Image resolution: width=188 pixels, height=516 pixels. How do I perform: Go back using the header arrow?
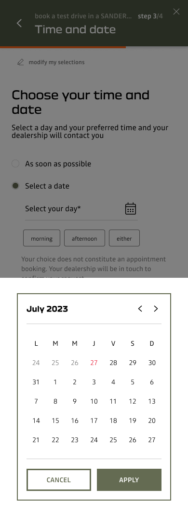19,23
